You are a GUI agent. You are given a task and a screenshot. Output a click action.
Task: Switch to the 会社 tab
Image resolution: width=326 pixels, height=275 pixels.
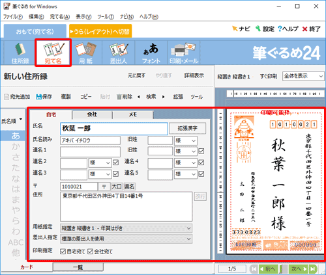92,114
